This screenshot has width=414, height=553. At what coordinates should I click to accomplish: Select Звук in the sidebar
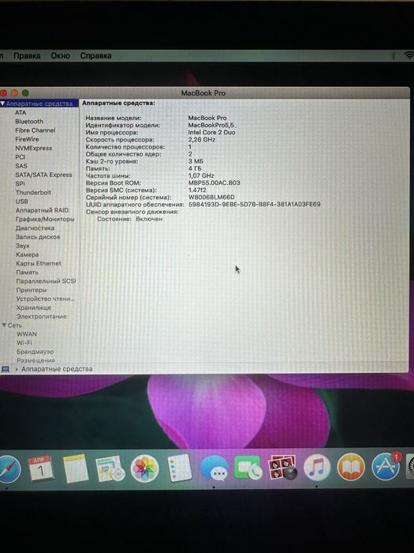click(23, 246)
